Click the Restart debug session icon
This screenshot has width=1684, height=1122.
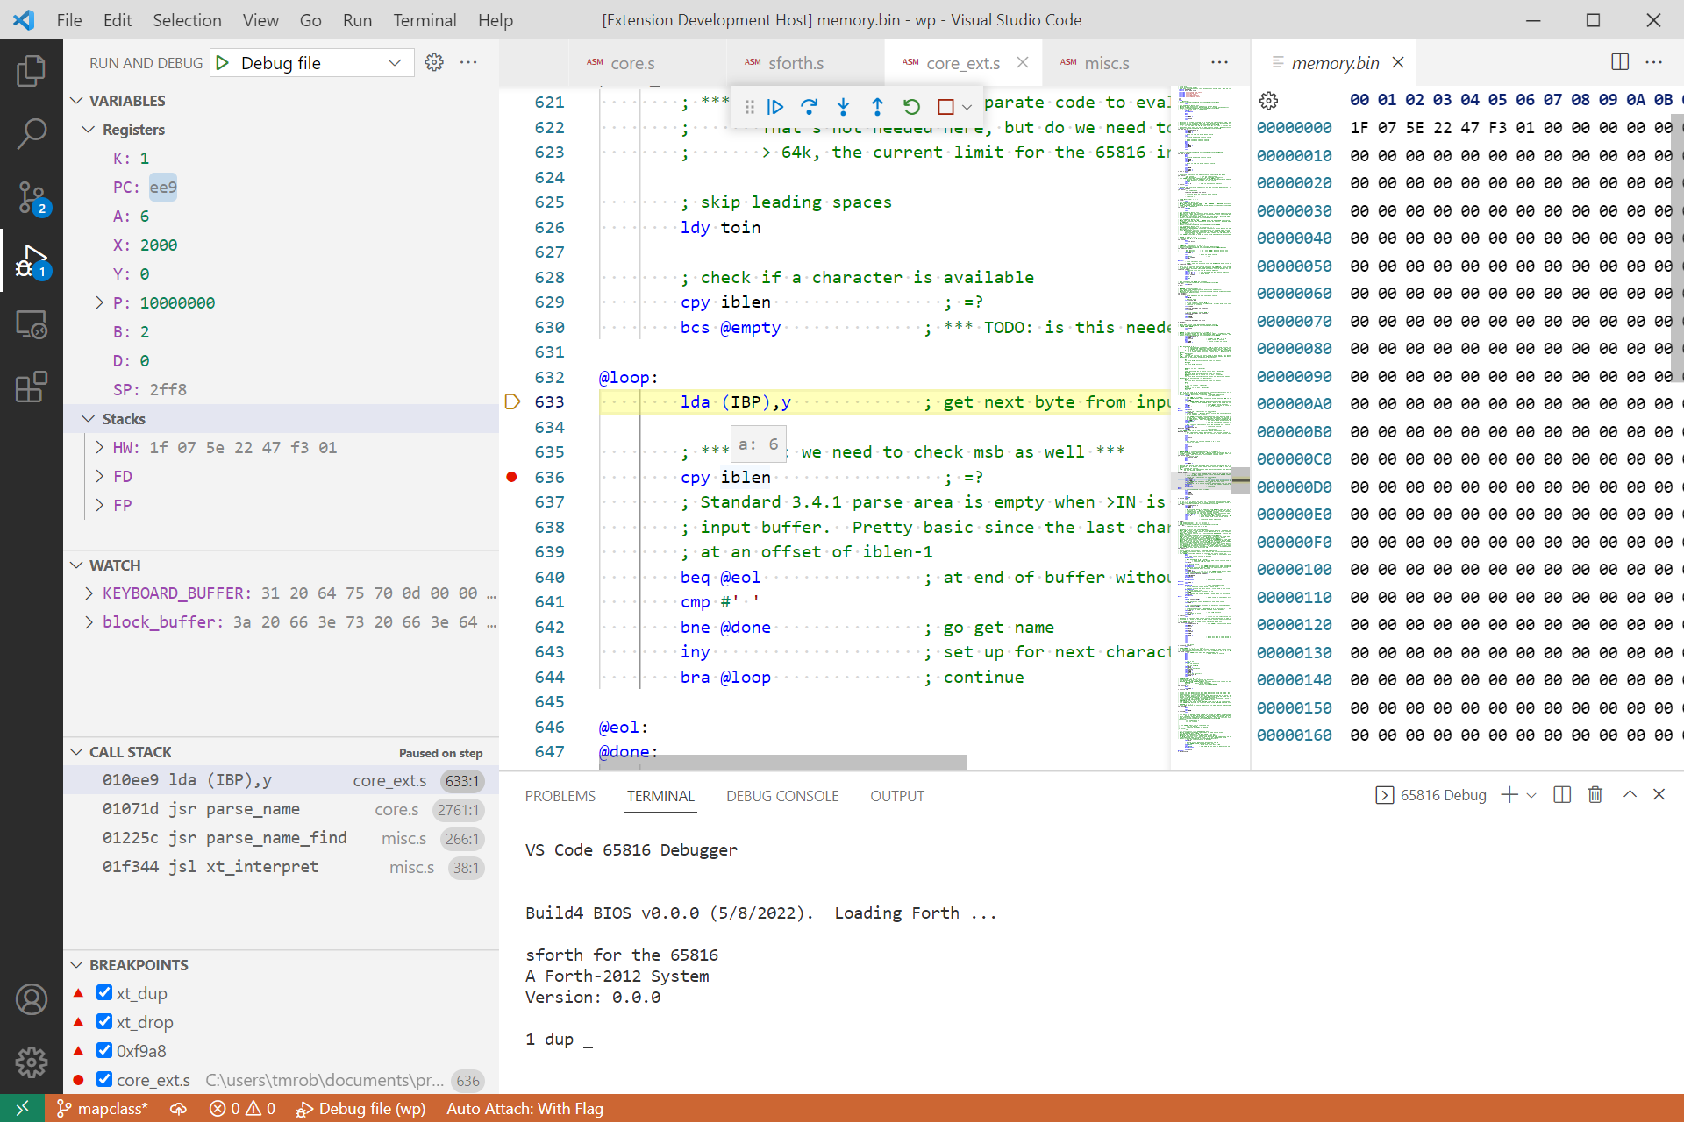(911, 107)
